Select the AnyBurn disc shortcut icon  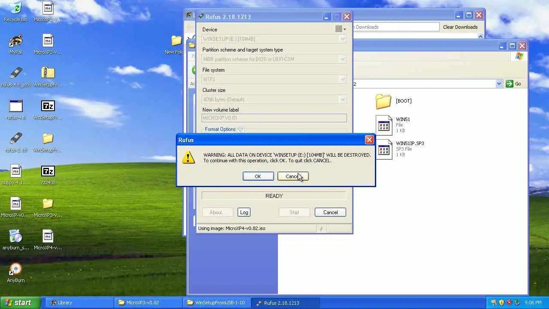pyautogui.click(x=15, y=269)
